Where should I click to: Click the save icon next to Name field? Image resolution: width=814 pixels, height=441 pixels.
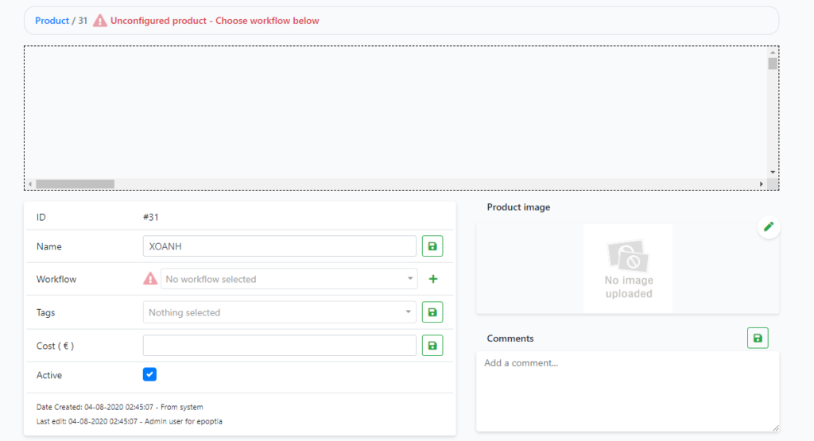[x=432, y=246]
